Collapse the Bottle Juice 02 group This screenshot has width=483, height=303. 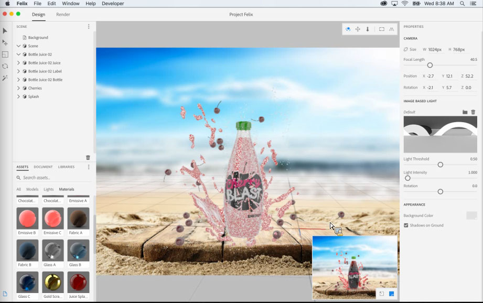click(x=18, y=54)
